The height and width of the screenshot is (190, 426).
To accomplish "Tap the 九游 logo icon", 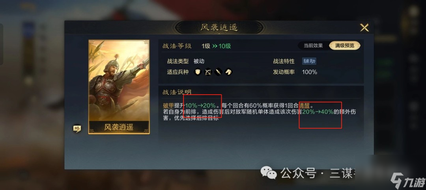I will [407, 181].
